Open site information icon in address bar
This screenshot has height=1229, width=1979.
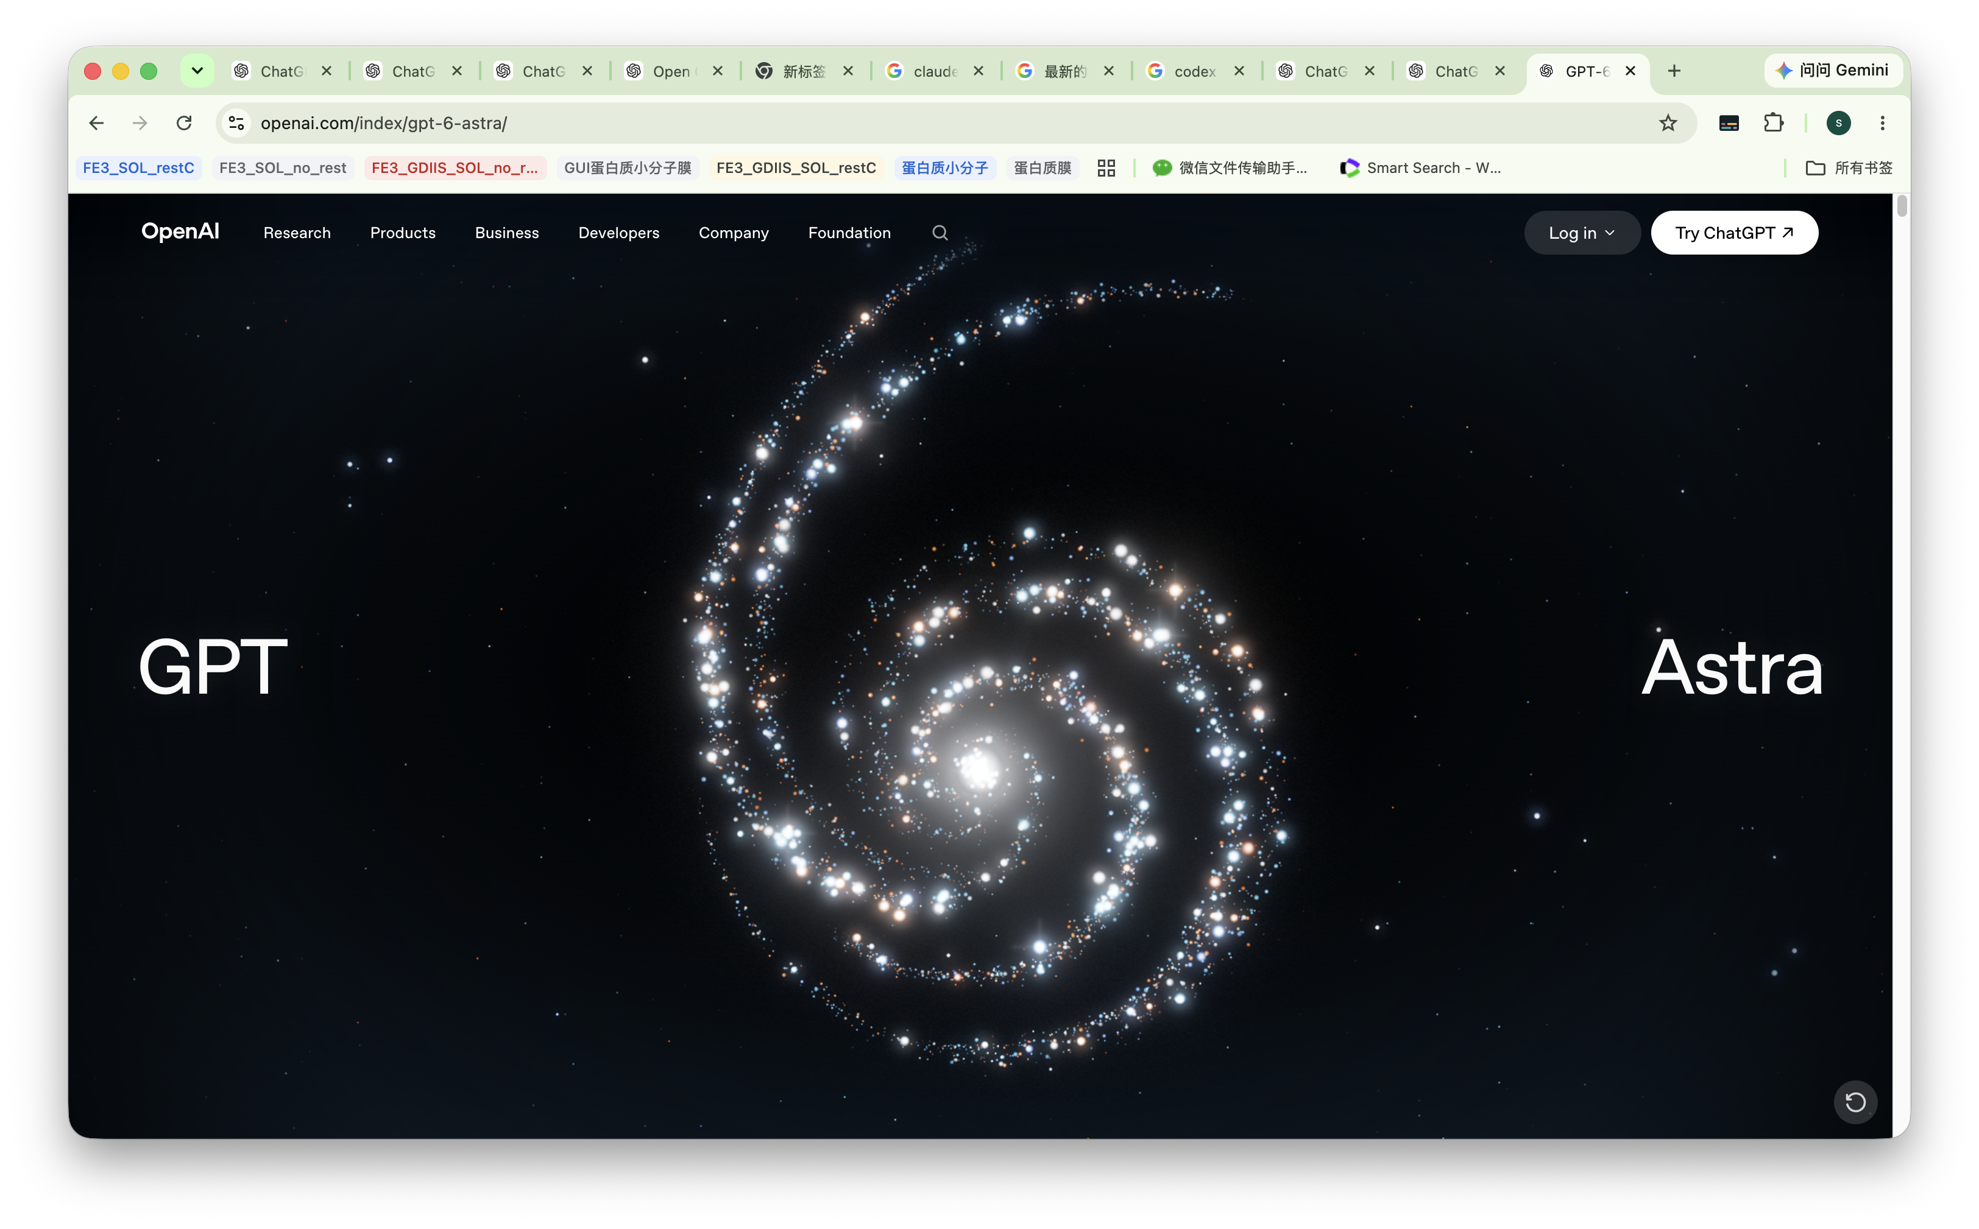[x=236, y=123]
